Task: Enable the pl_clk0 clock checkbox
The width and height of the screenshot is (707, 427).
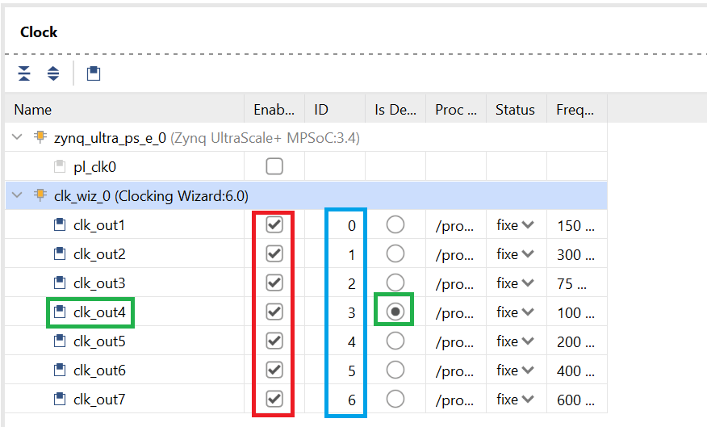Action: click(x=274, y=166)
